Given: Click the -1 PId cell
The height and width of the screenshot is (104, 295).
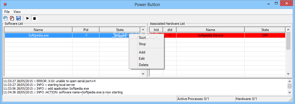Looking at the screenshot, I should tap(86, 35).
